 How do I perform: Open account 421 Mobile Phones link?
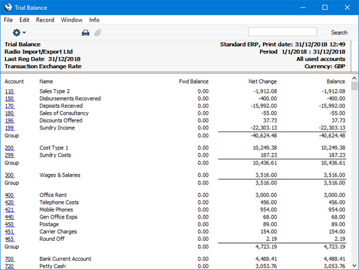tap(10, 209)
